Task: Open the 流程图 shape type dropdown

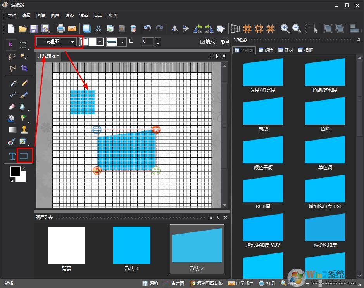Action: tap(72, 42)
